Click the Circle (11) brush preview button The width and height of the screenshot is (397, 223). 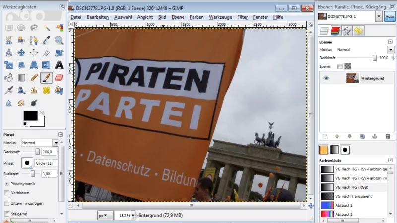pyautogui.click(x=27, y=163)
